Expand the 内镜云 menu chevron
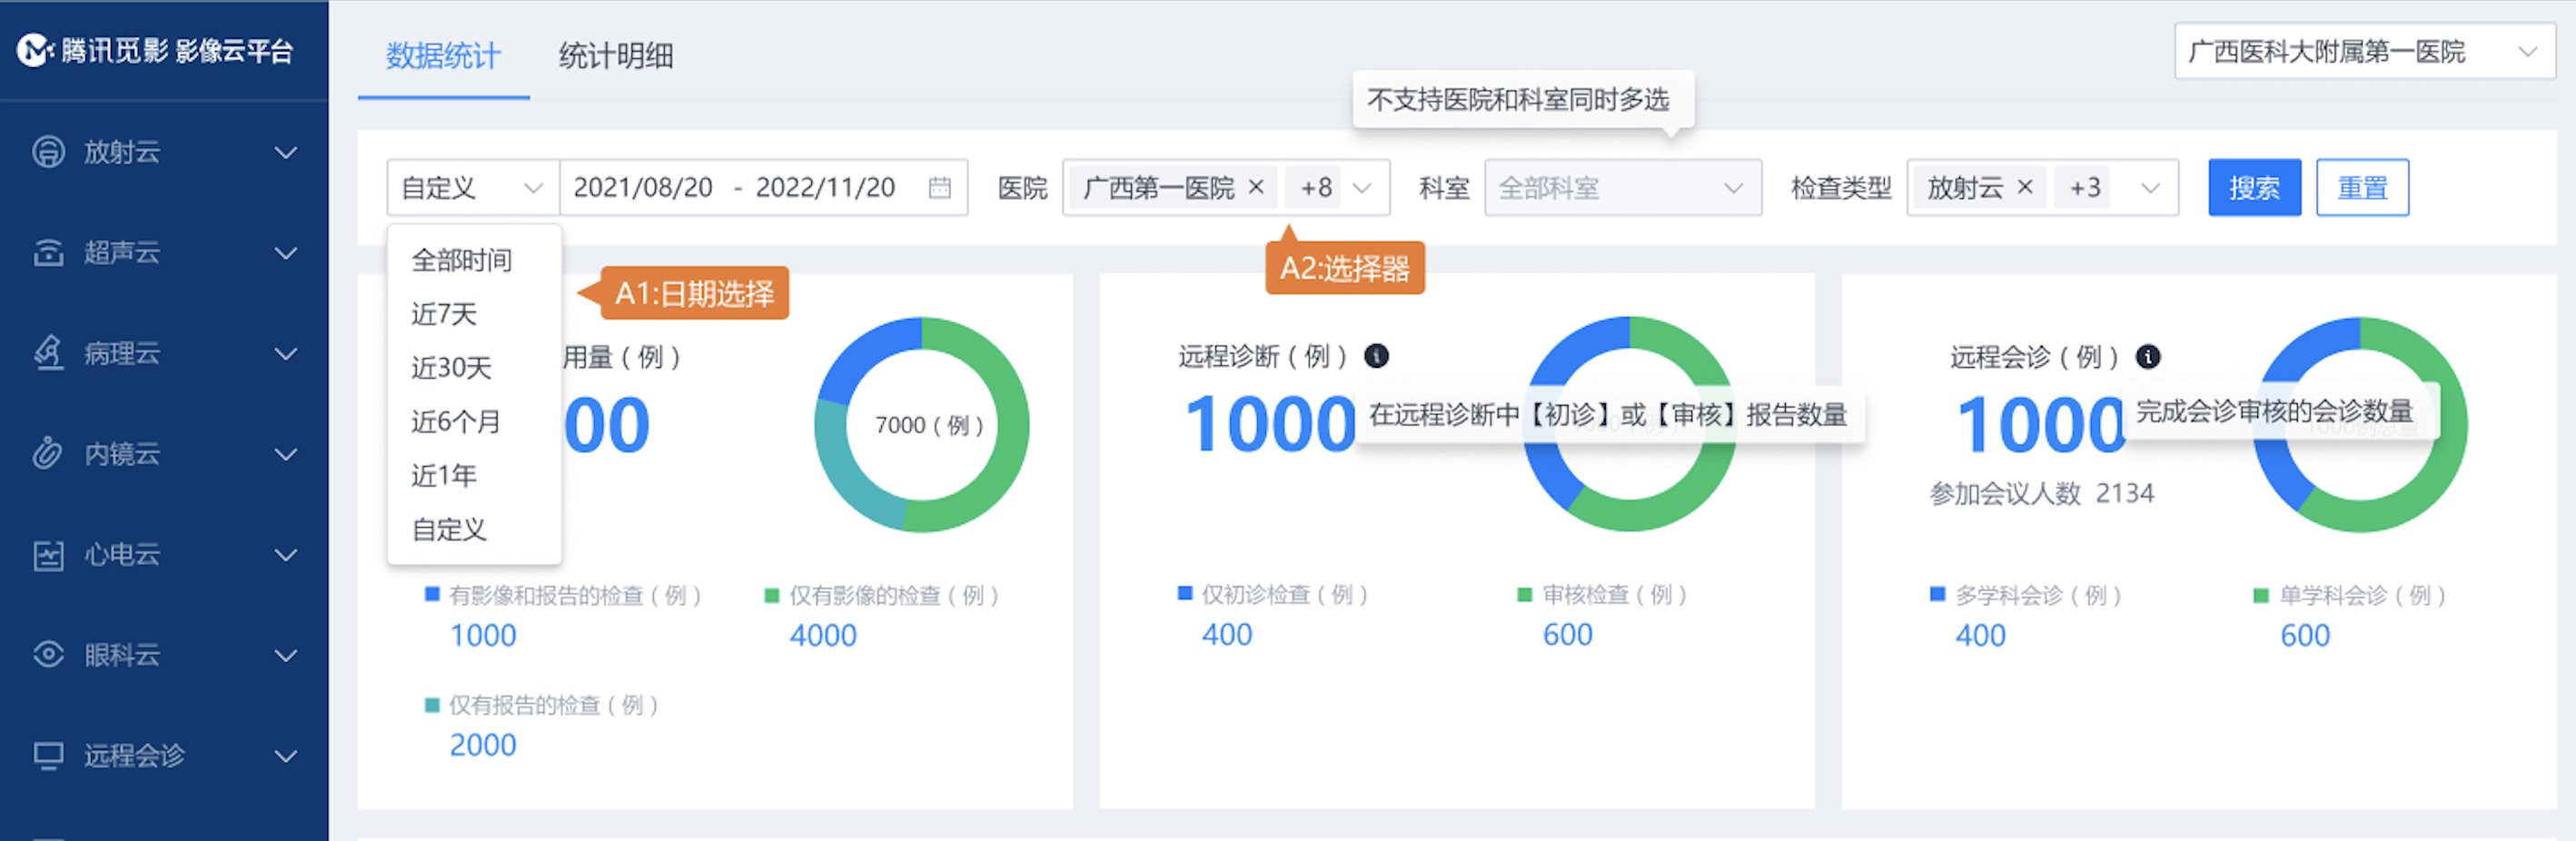 pyautogui.click(x=286, y=455)
